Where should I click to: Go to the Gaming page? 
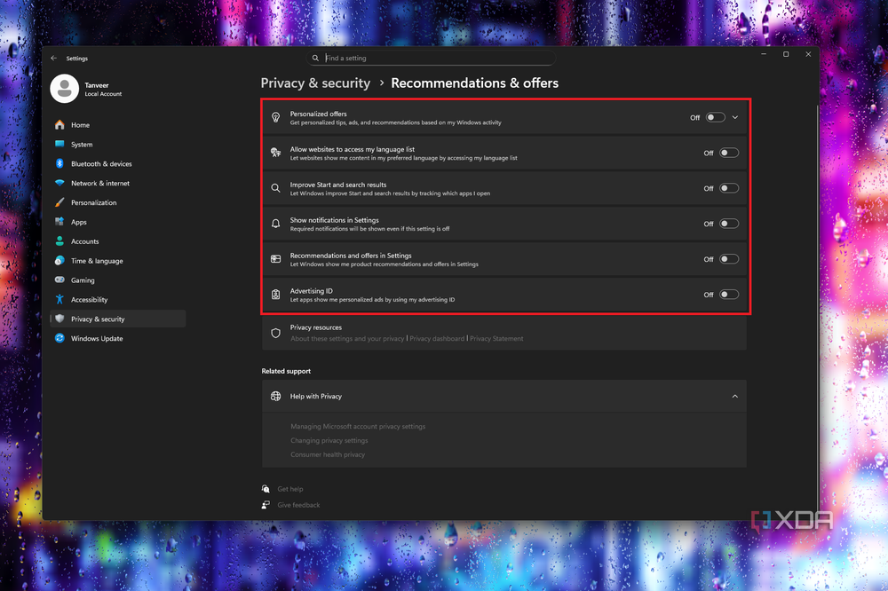pyautogui.click(x=118, y=280)
